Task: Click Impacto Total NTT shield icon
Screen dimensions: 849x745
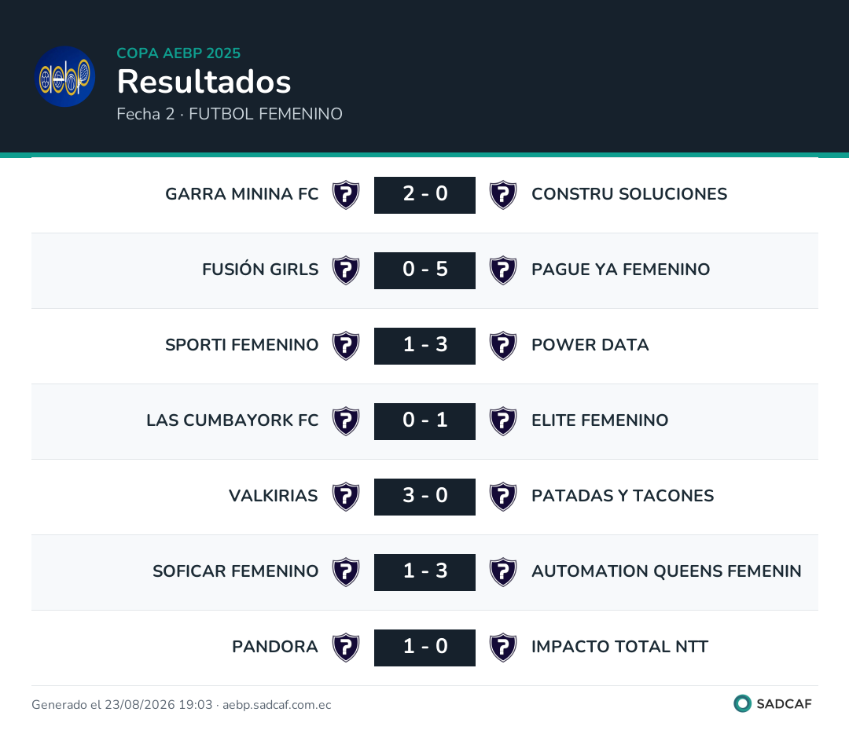Action: [503, 648]
